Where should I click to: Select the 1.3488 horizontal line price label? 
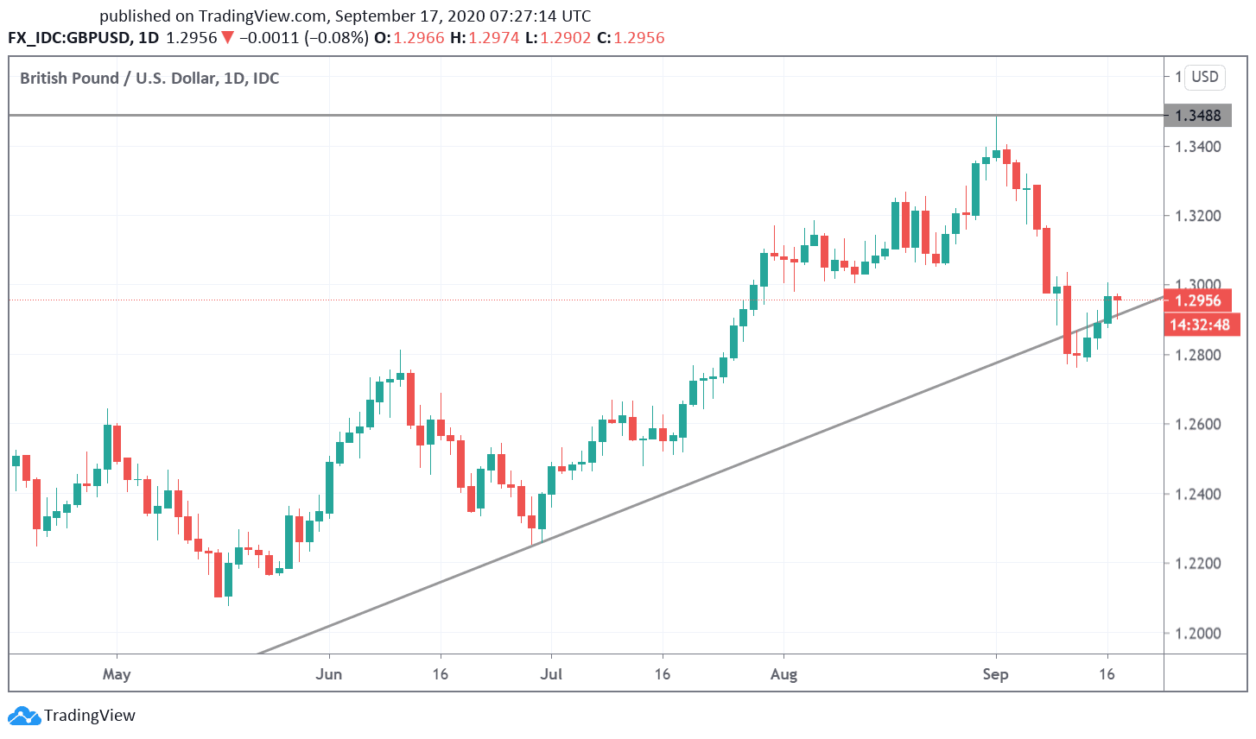pyautogui.click(x=1197, y=116)
